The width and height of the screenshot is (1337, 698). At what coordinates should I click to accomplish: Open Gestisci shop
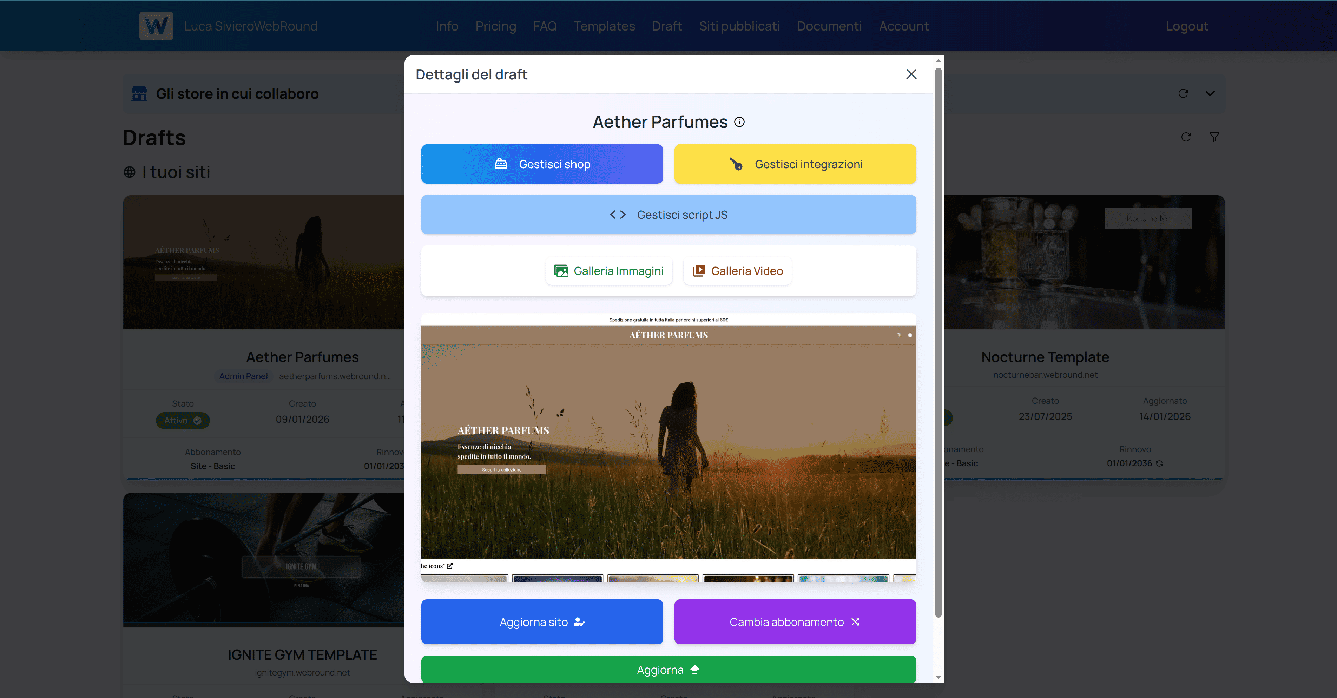click(x=542, y=164)
